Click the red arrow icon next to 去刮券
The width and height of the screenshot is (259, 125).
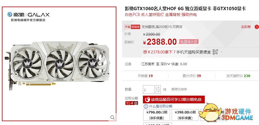pyautogui.click(x=257, y=27)
